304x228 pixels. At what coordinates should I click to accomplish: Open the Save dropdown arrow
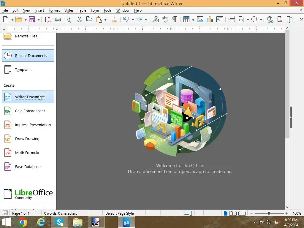(x=39, y=20)
